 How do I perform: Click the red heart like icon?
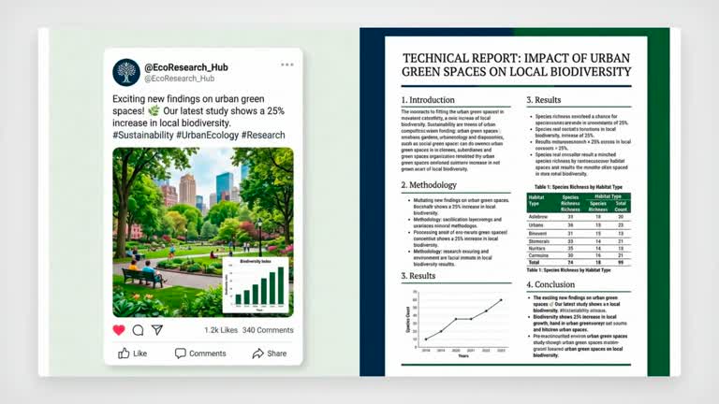pos(119,330)
